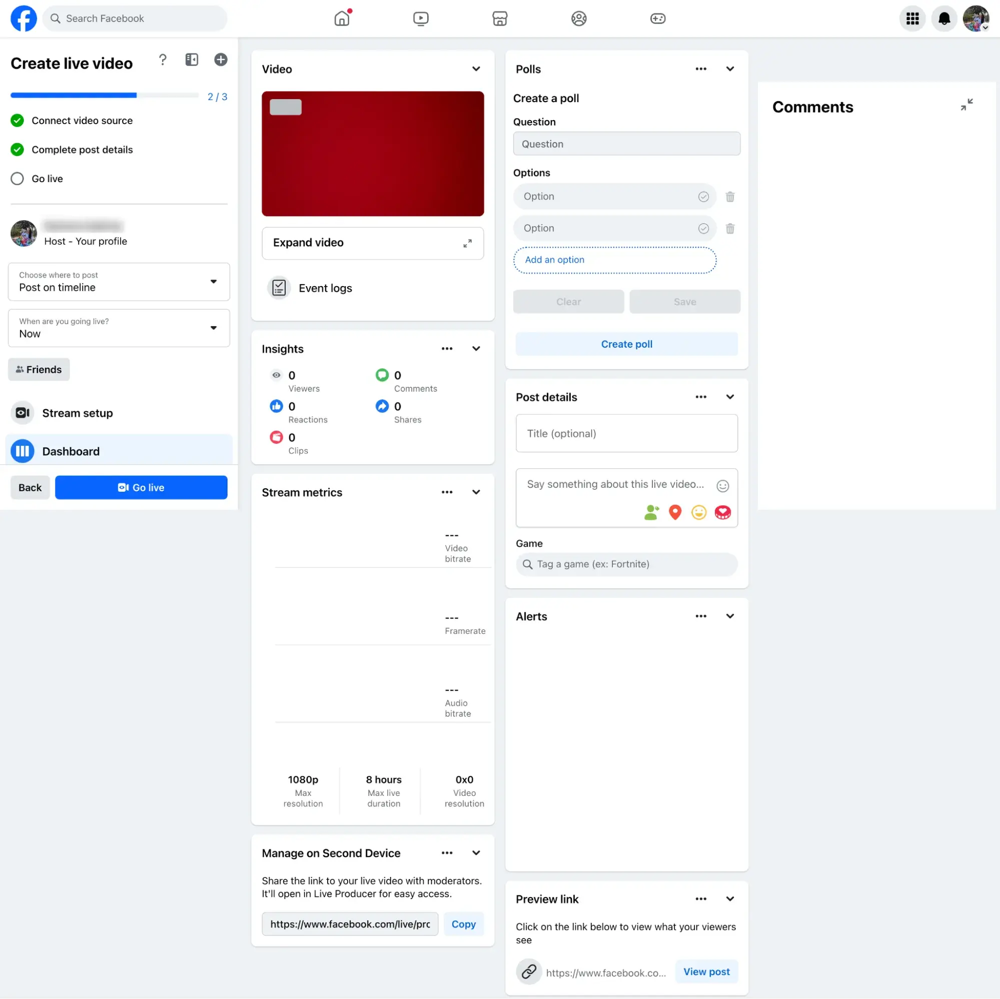Collapse the Stream metrics panel
This screenshot has height=999, width=1000.
pos(477,492)
